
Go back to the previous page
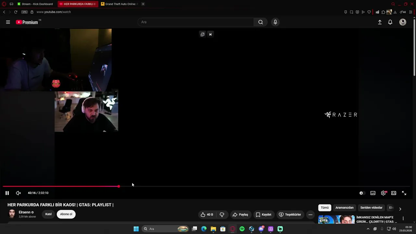tap(4, 12)
